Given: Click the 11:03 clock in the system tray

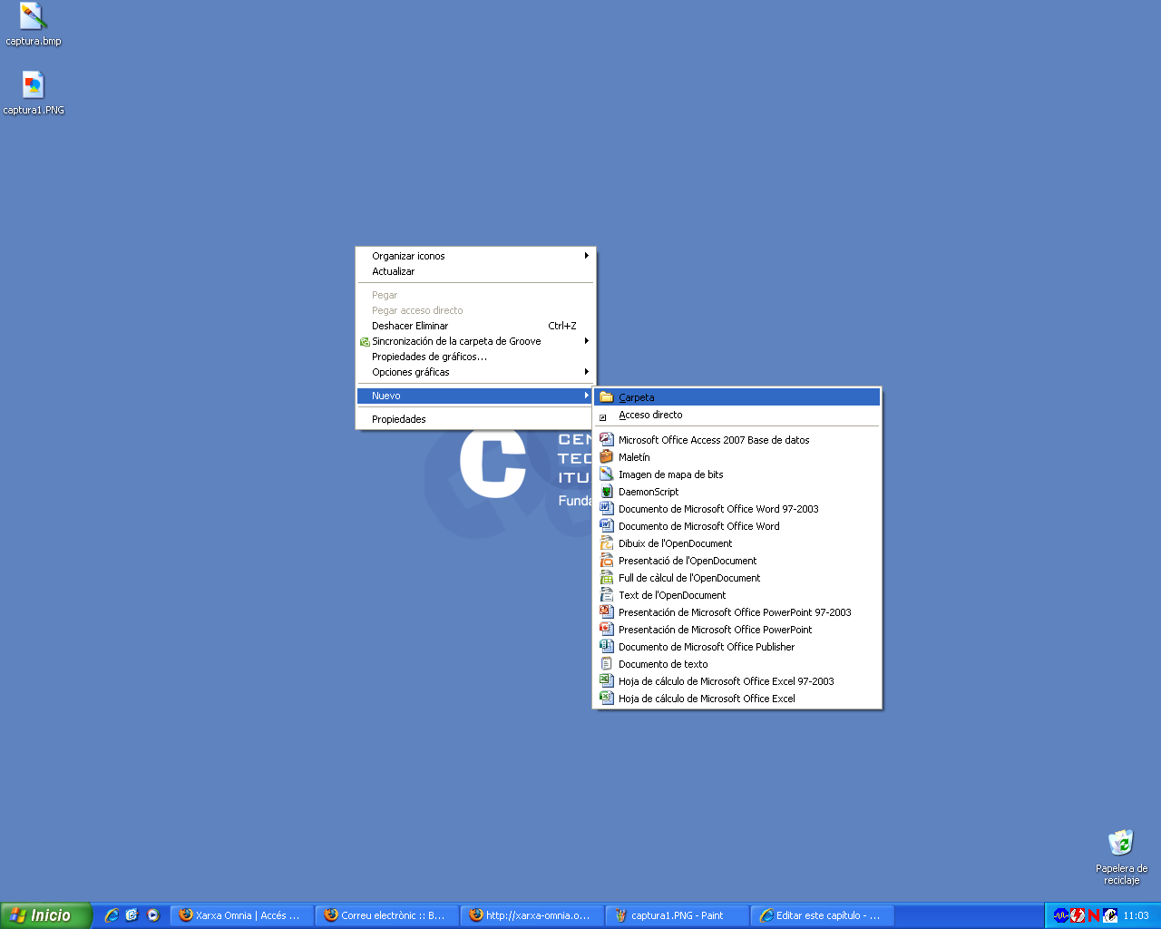Looking at the screenshot, I should coord(1136,915).
